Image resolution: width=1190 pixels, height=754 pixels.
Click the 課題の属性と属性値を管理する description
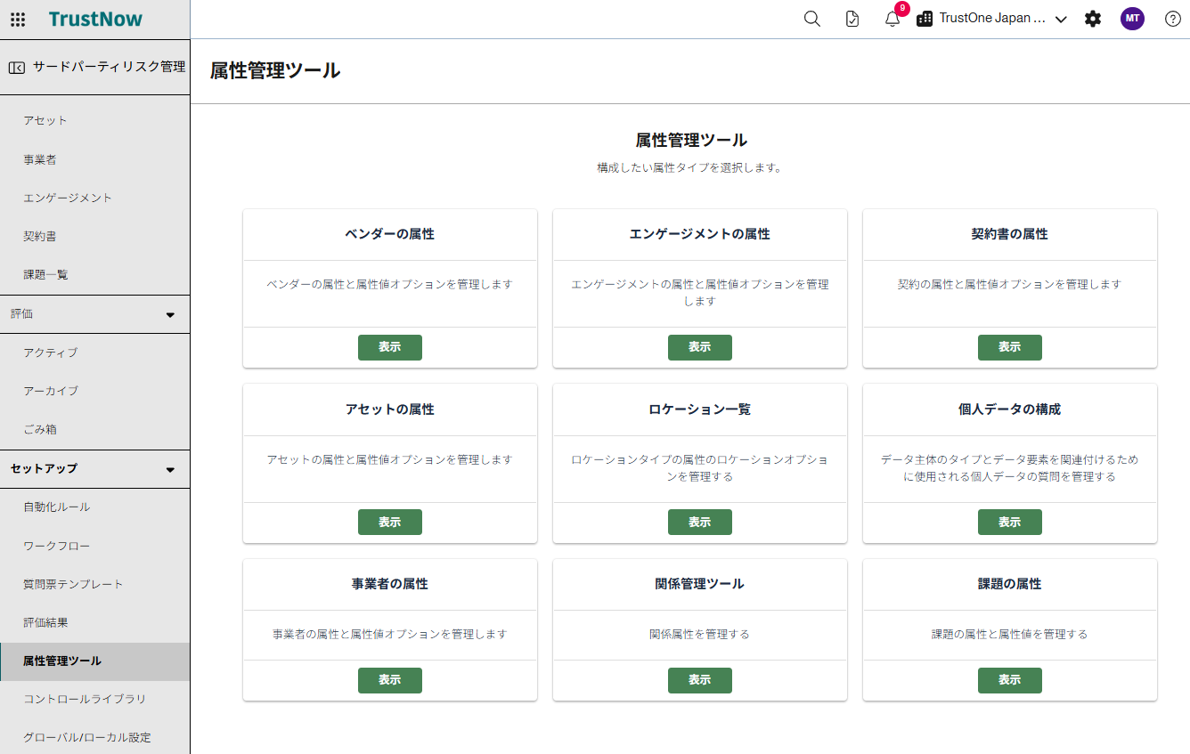tap(1010, 635)
